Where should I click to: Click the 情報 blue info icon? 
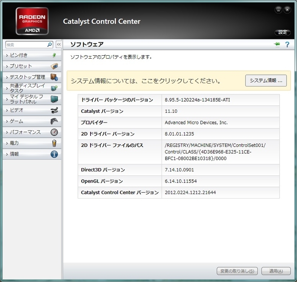click(54, 154)
